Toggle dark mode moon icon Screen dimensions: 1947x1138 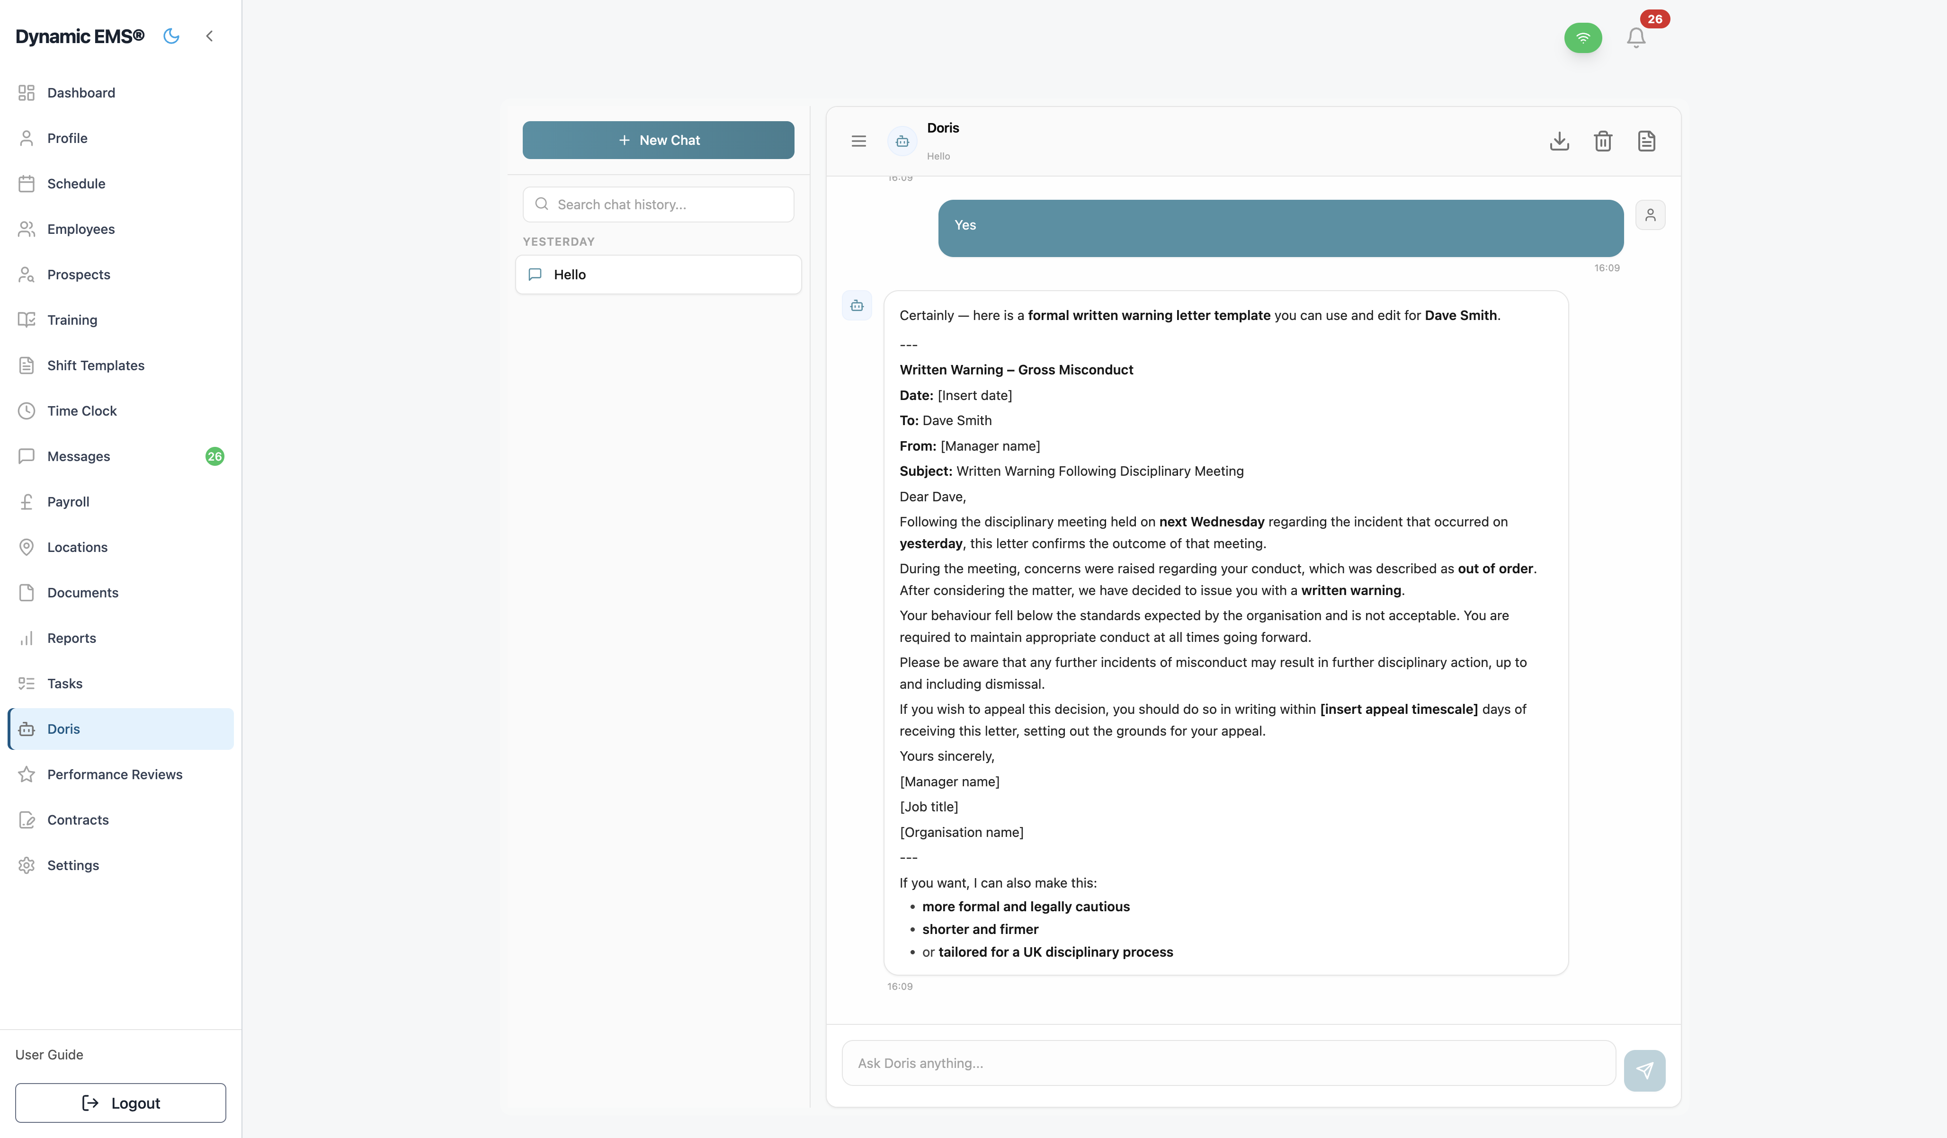point(171,36)
